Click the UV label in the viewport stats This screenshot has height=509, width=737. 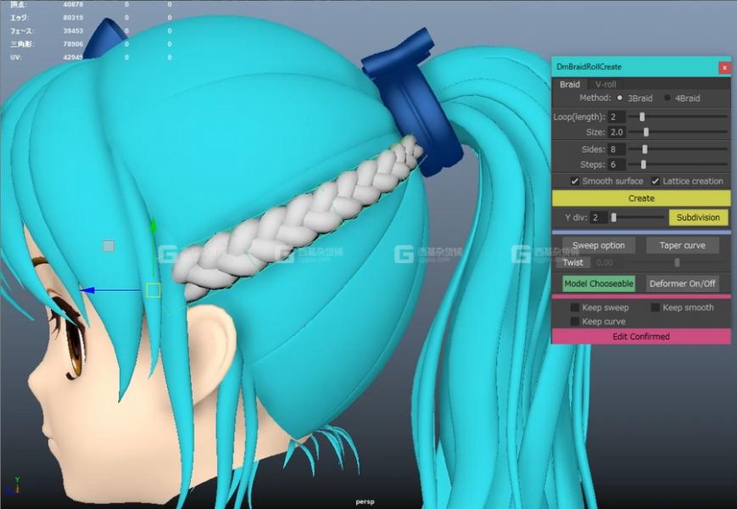(x=15, y=58)
